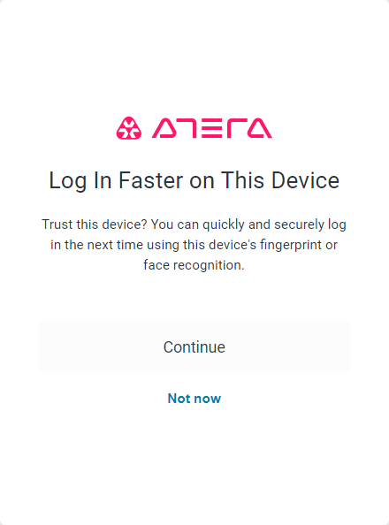Image resolution: width=389 pixels, height=525 pixels.
Task: Click the 'Log In Faster on This Device' heading
Action: [194, 181]
